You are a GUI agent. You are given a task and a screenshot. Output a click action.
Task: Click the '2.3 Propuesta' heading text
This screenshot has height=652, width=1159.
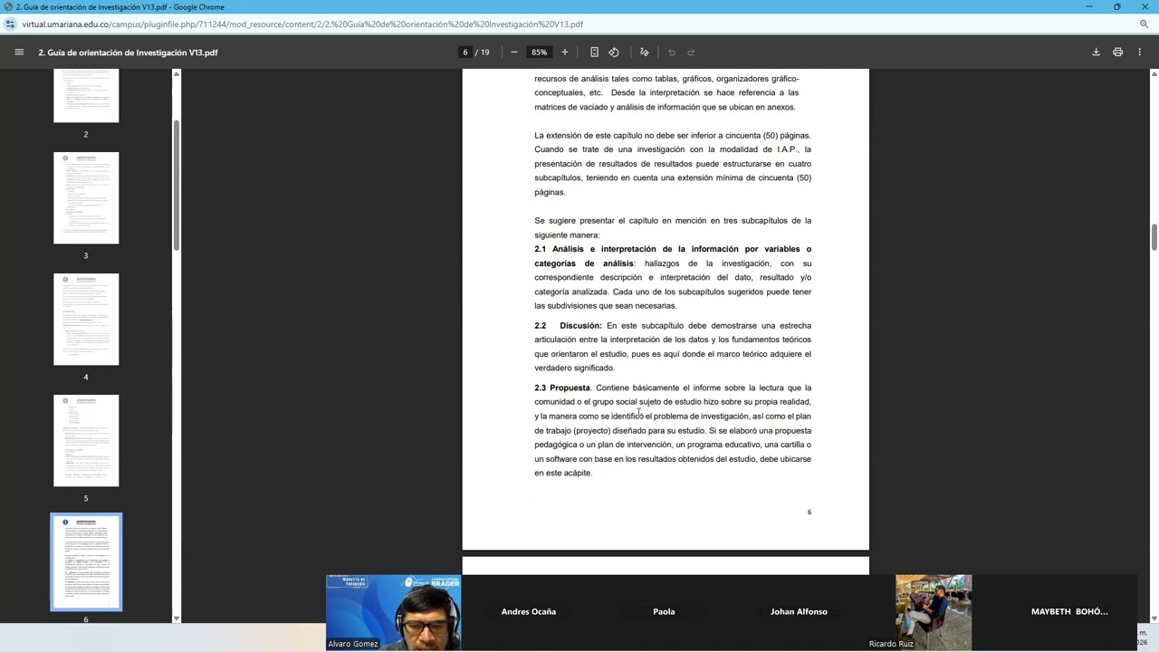pyautogui.click(x=562, y=388)
